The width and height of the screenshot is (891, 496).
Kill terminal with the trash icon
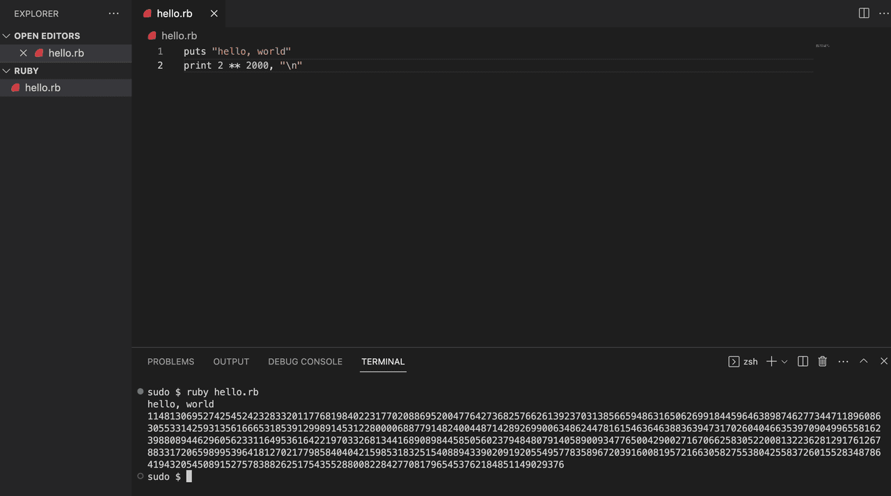click(823, 362)
